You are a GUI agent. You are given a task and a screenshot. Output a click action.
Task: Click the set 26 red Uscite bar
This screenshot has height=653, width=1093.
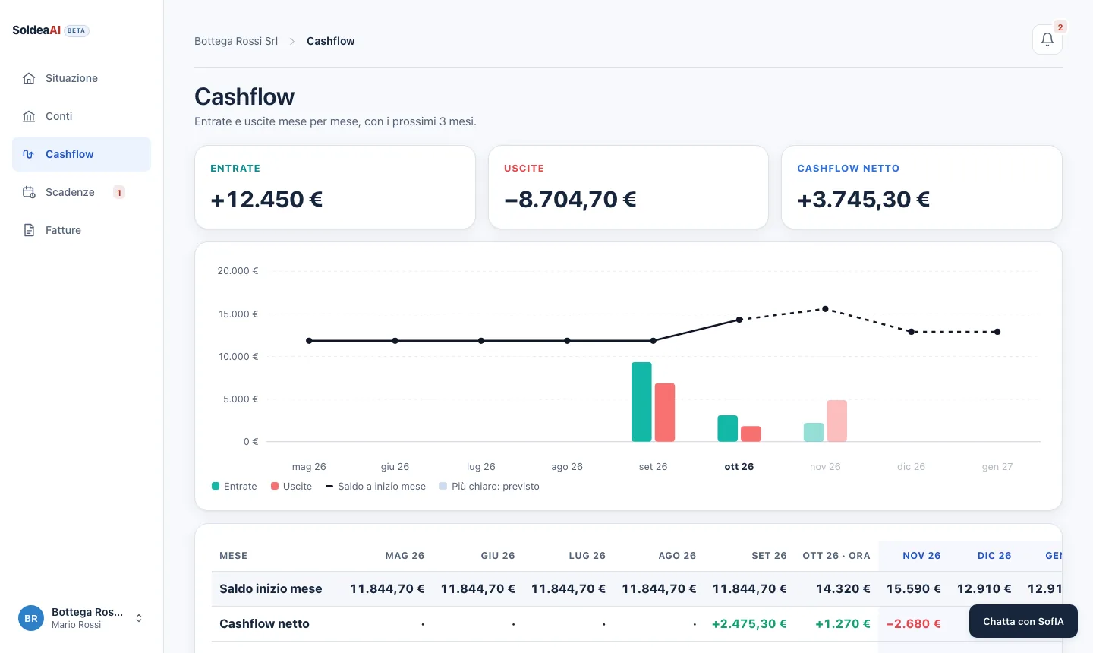coord(665,412)
